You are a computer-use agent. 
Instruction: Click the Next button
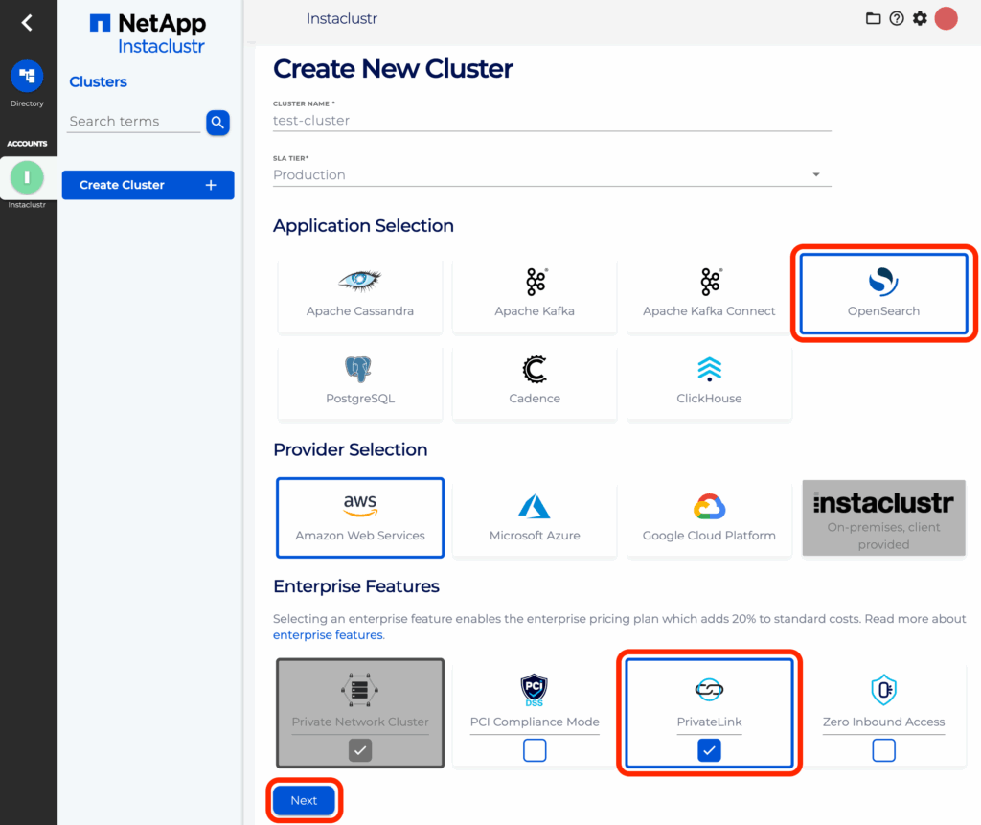tap(304, 800)
